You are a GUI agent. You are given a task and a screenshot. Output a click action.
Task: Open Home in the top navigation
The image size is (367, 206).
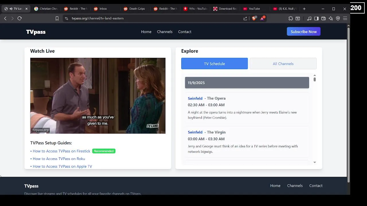[146, 32]
